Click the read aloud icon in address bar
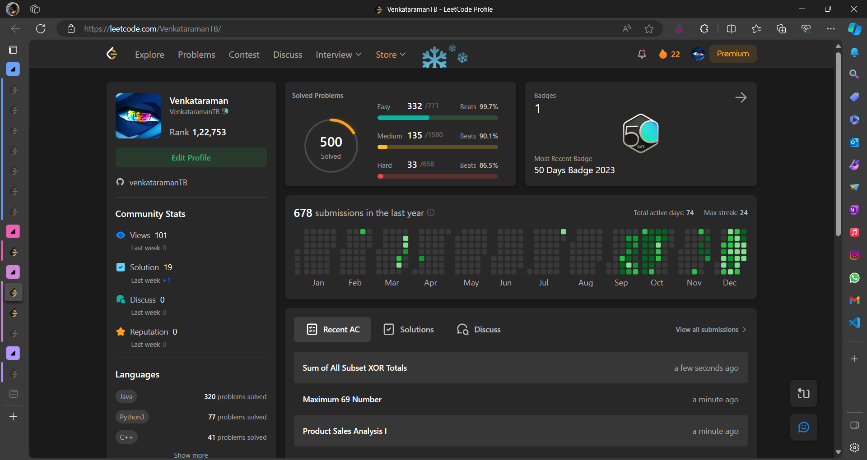The width and height of the screenshot is (867, 460). (x=626, y=29)
